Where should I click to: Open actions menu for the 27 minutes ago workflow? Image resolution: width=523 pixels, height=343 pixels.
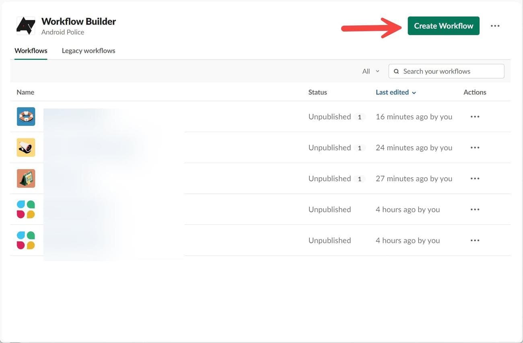475,179
